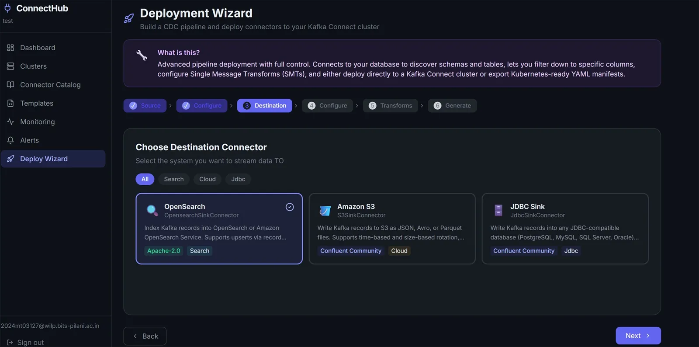Open Templates in the sidebar

(53, 103)
